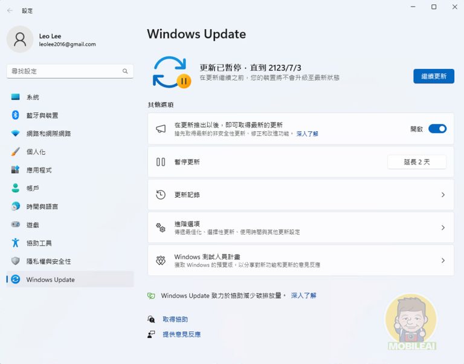This screenshot has width=464, height=364.
Task: Select 個人化 in the sidebar
Action: pyautogui.click(x=70, y=152)
